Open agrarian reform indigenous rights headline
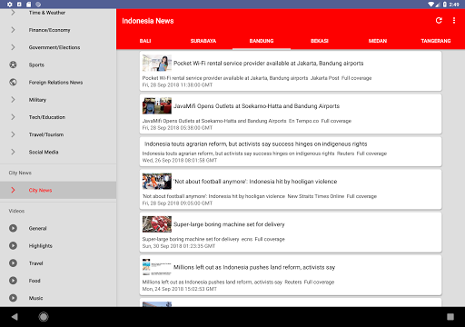The width and height of the screenshot is (465, 327). click(255, 144)
